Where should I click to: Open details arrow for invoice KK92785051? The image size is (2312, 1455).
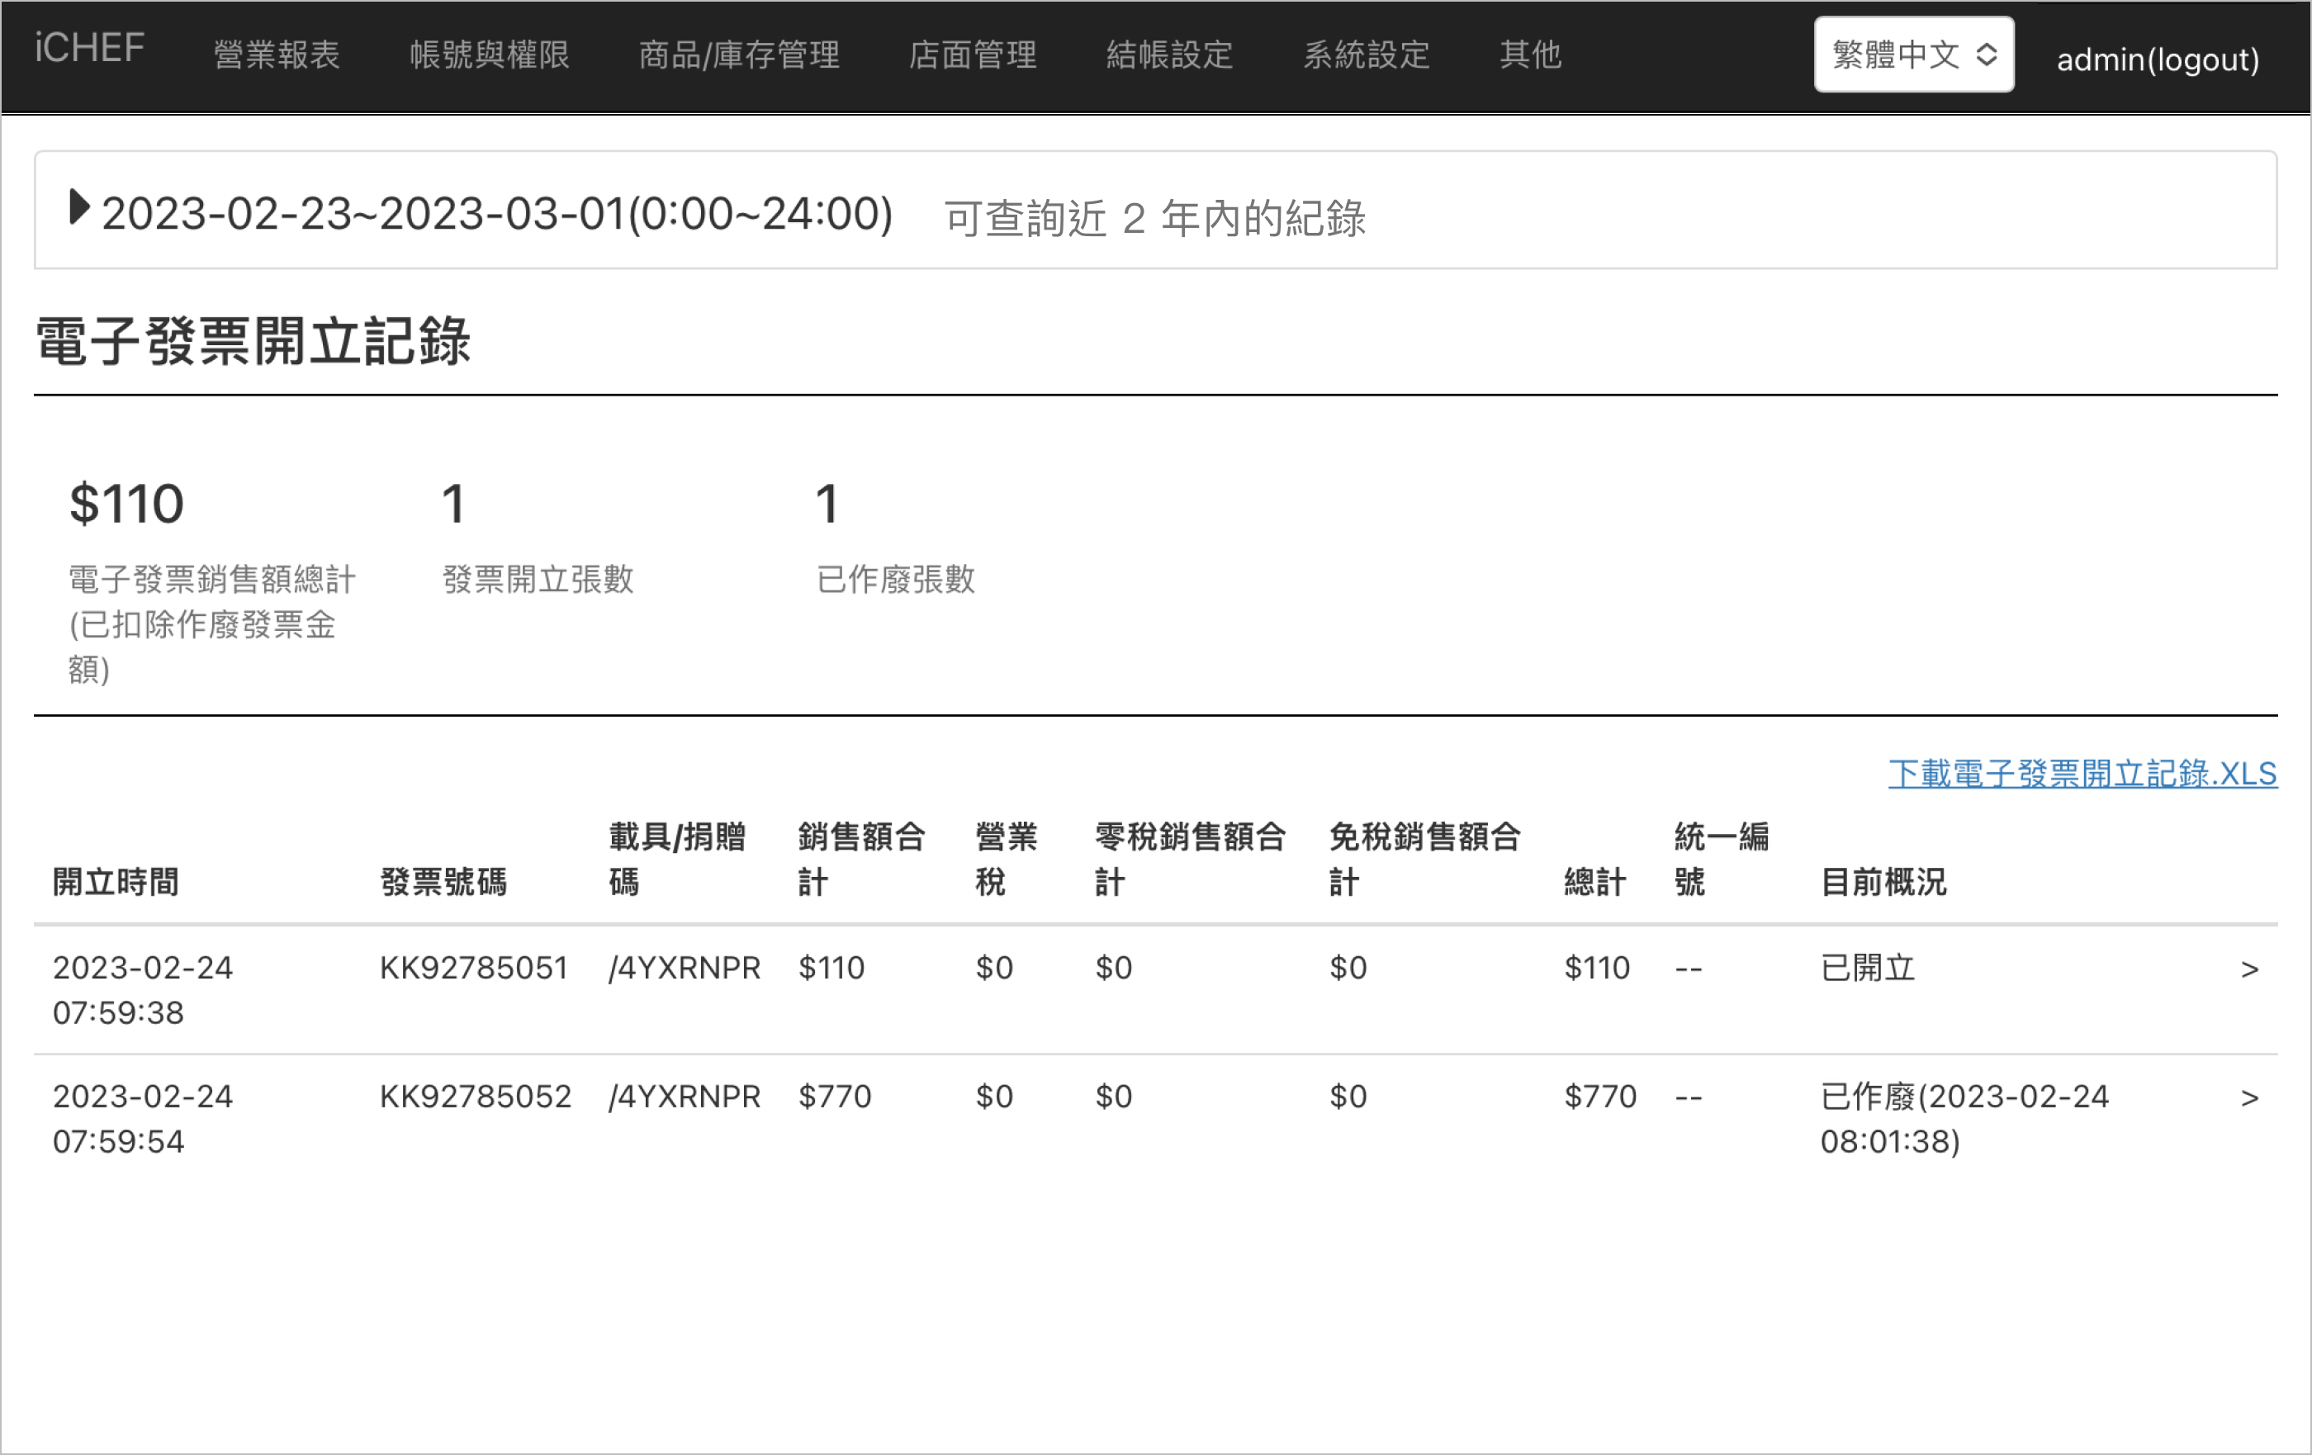coord(2248,969)
